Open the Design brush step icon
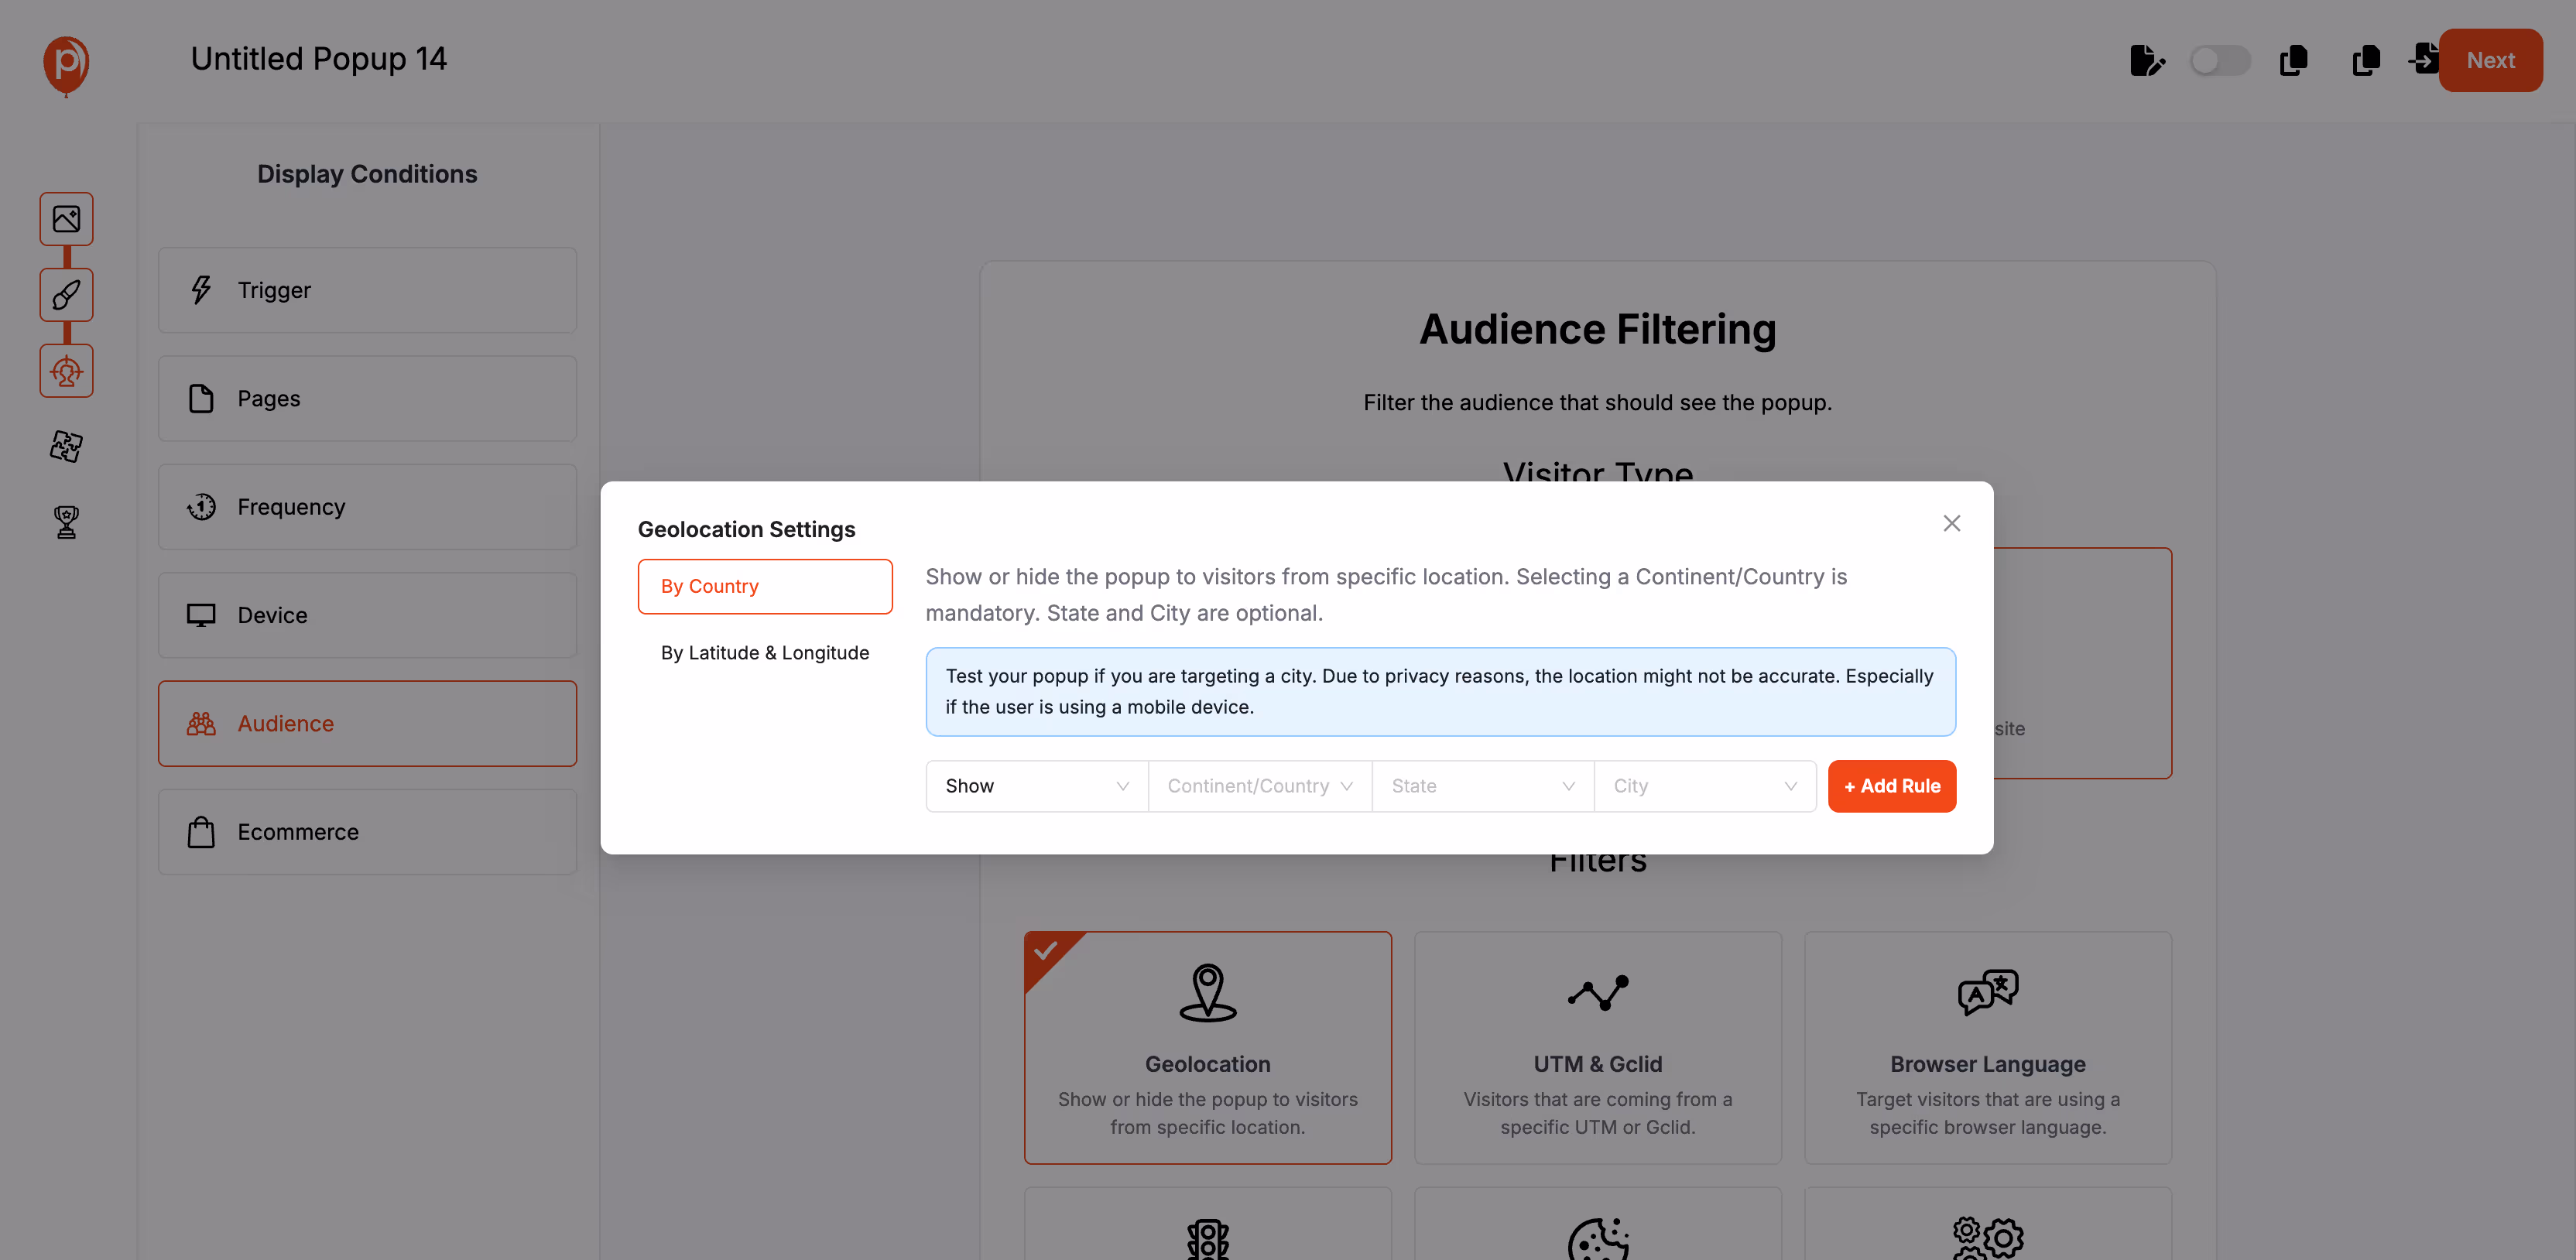The height and width of the screenshot is (1260, 2576). pos(66,294)
